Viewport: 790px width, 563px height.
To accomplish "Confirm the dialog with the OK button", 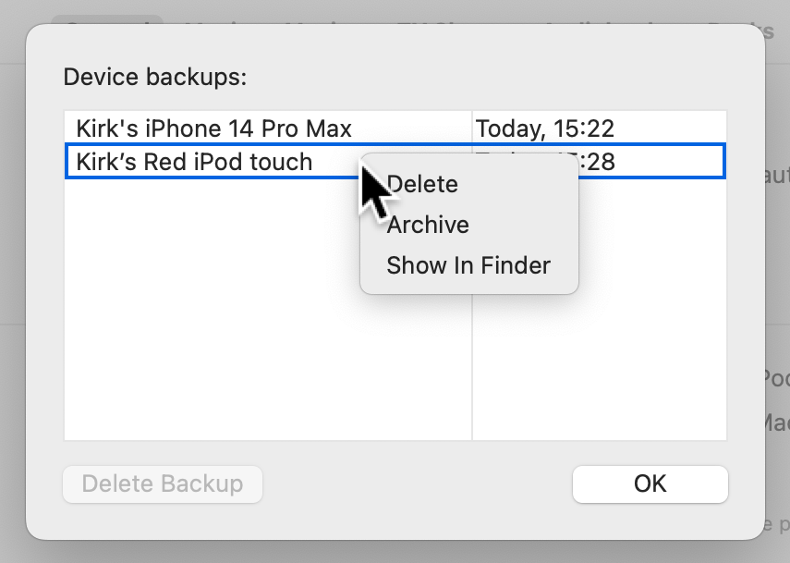I will coord(650,483).
